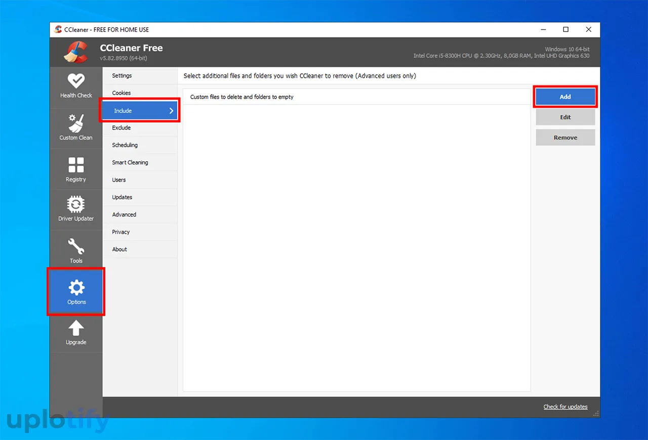This screenshot has width=648, height=440.
Task: Click the Edit button
Action: (x=565, y=117)
